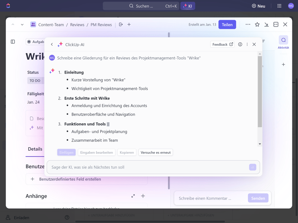Expand the Anhänge section icon
This screenshot has height=223, width=298.
coord(133,196)
